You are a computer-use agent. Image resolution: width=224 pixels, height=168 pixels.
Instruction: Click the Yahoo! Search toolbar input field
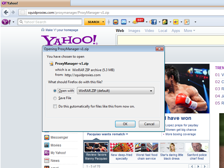tap(50, 22)
